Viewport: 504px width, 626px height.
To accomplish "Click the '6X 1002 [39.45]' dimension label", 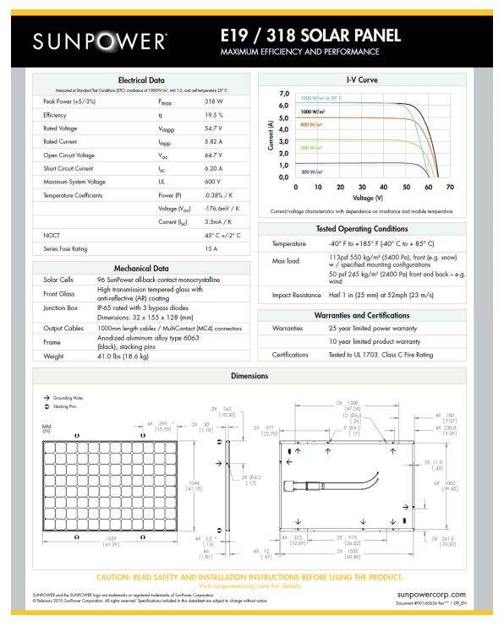I will tap(446, 486).
